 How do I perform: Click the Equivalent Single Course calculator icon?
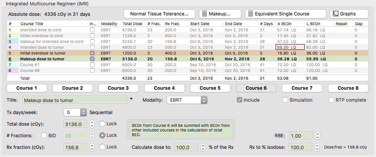pos(250,14)
